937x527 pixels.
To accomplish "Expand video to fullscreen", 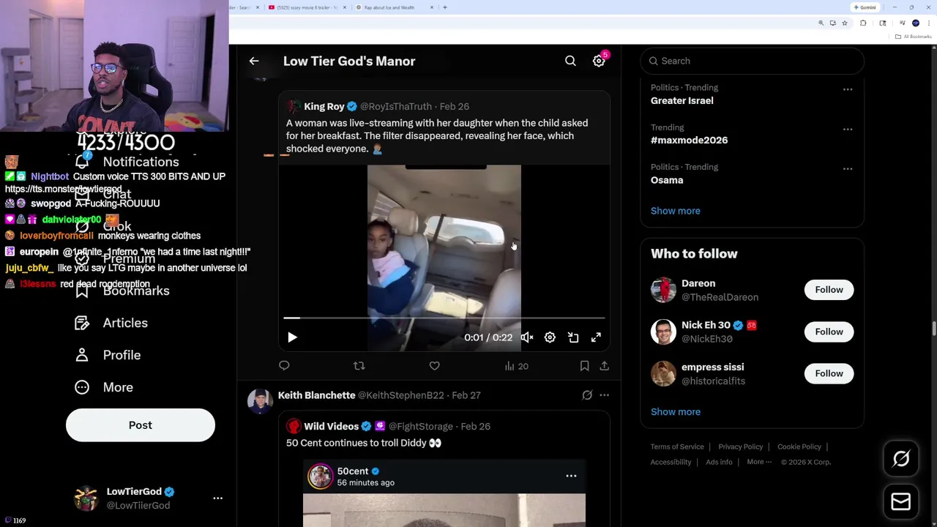I will coord(596,337).
